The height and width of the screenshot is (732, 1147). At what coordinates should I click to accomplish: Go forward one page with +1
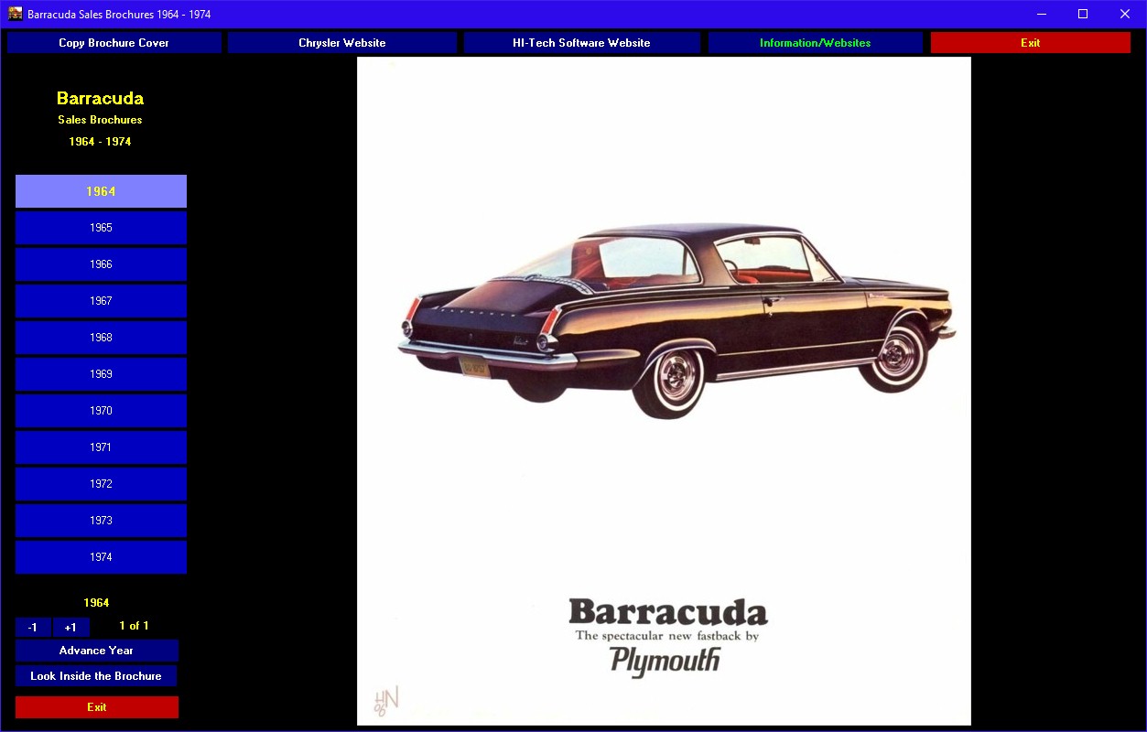tap(70, 628)
